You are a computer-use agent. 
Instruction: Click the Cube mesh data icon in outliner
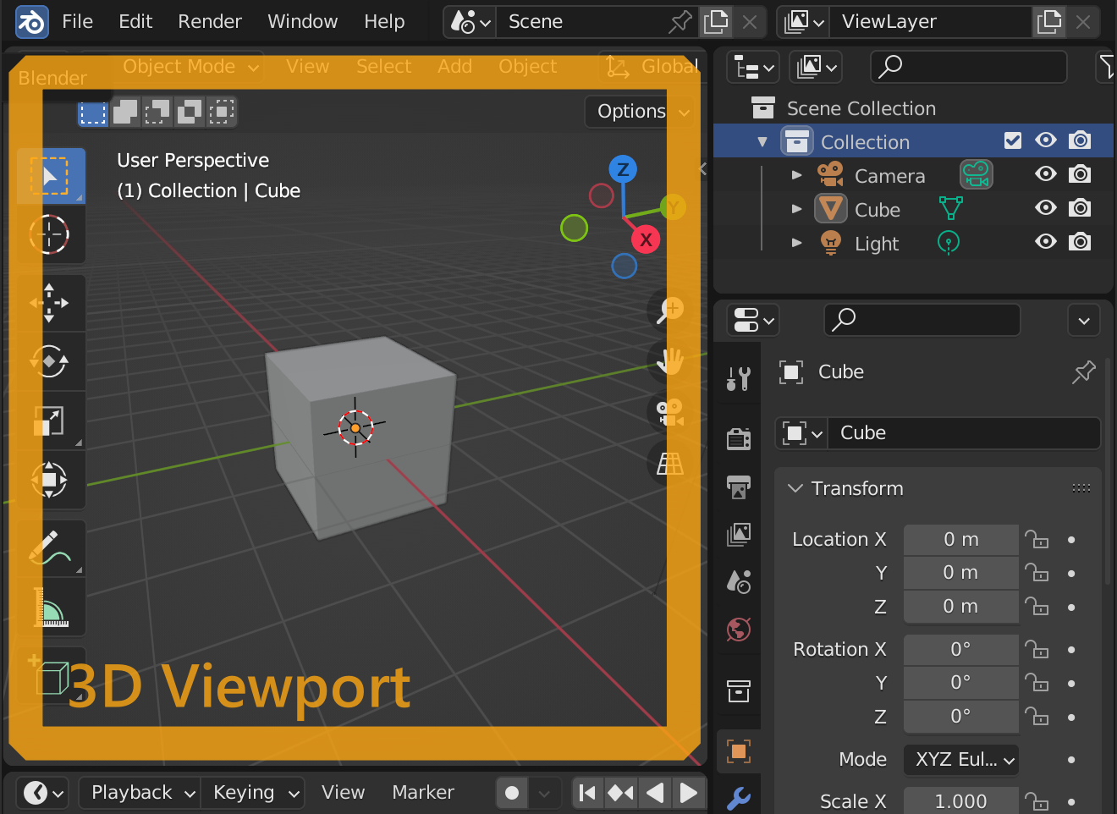[x=951, y=209]
